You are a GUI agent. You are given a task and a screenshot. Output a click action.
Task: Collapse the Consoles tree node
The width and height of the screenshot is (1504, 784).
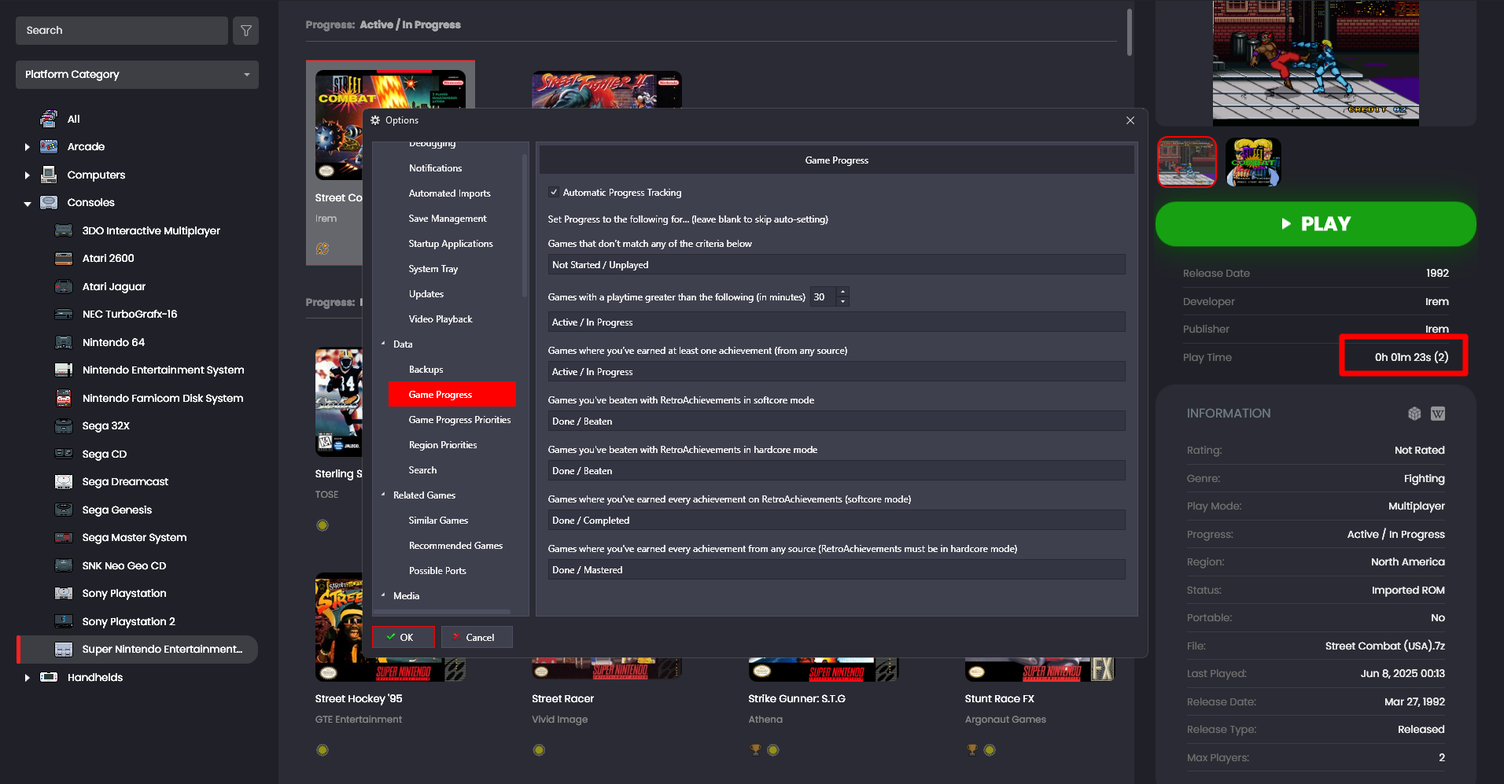click(x=27, y=203)
